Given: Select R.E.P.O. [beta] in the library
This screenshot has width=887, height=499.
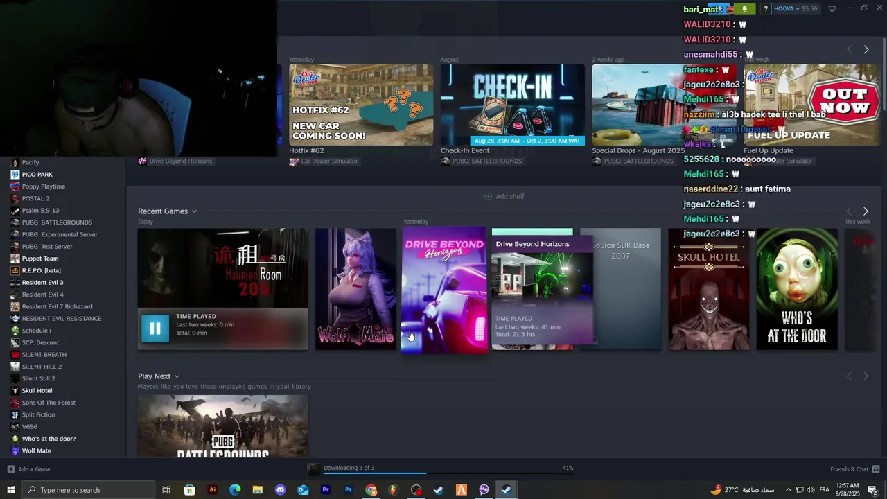Looking at the screenshot, I should [42, 270].
